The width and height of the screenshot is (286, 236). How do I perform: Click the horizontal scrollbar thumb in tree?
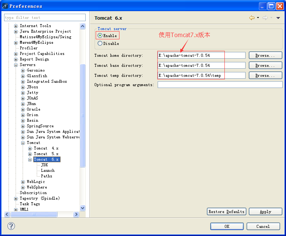pos(34,214)
